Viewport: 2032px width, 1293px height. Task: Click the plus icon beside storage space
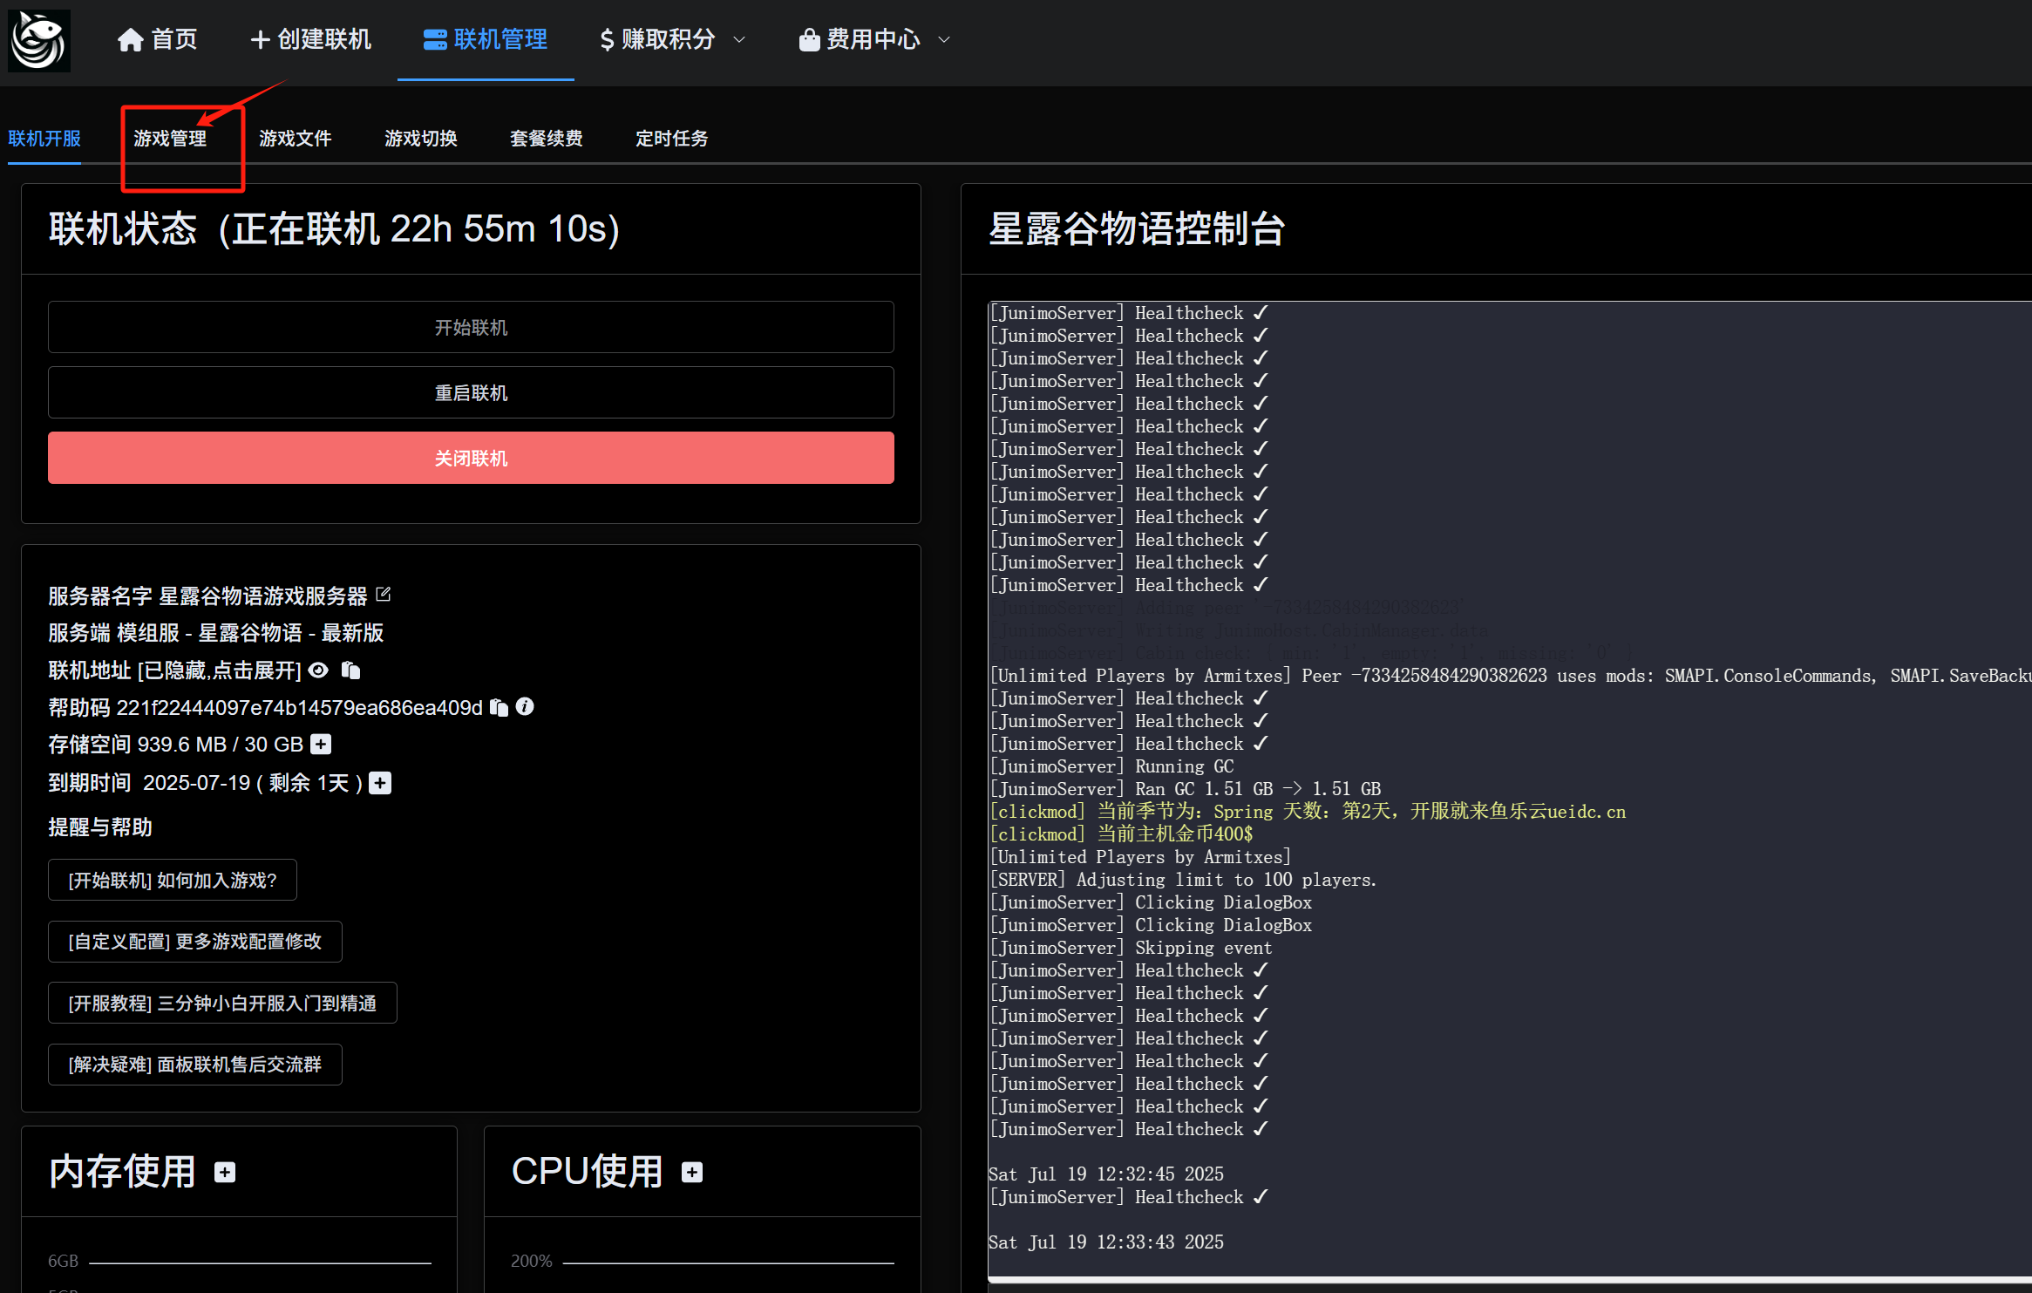point(321,744)
